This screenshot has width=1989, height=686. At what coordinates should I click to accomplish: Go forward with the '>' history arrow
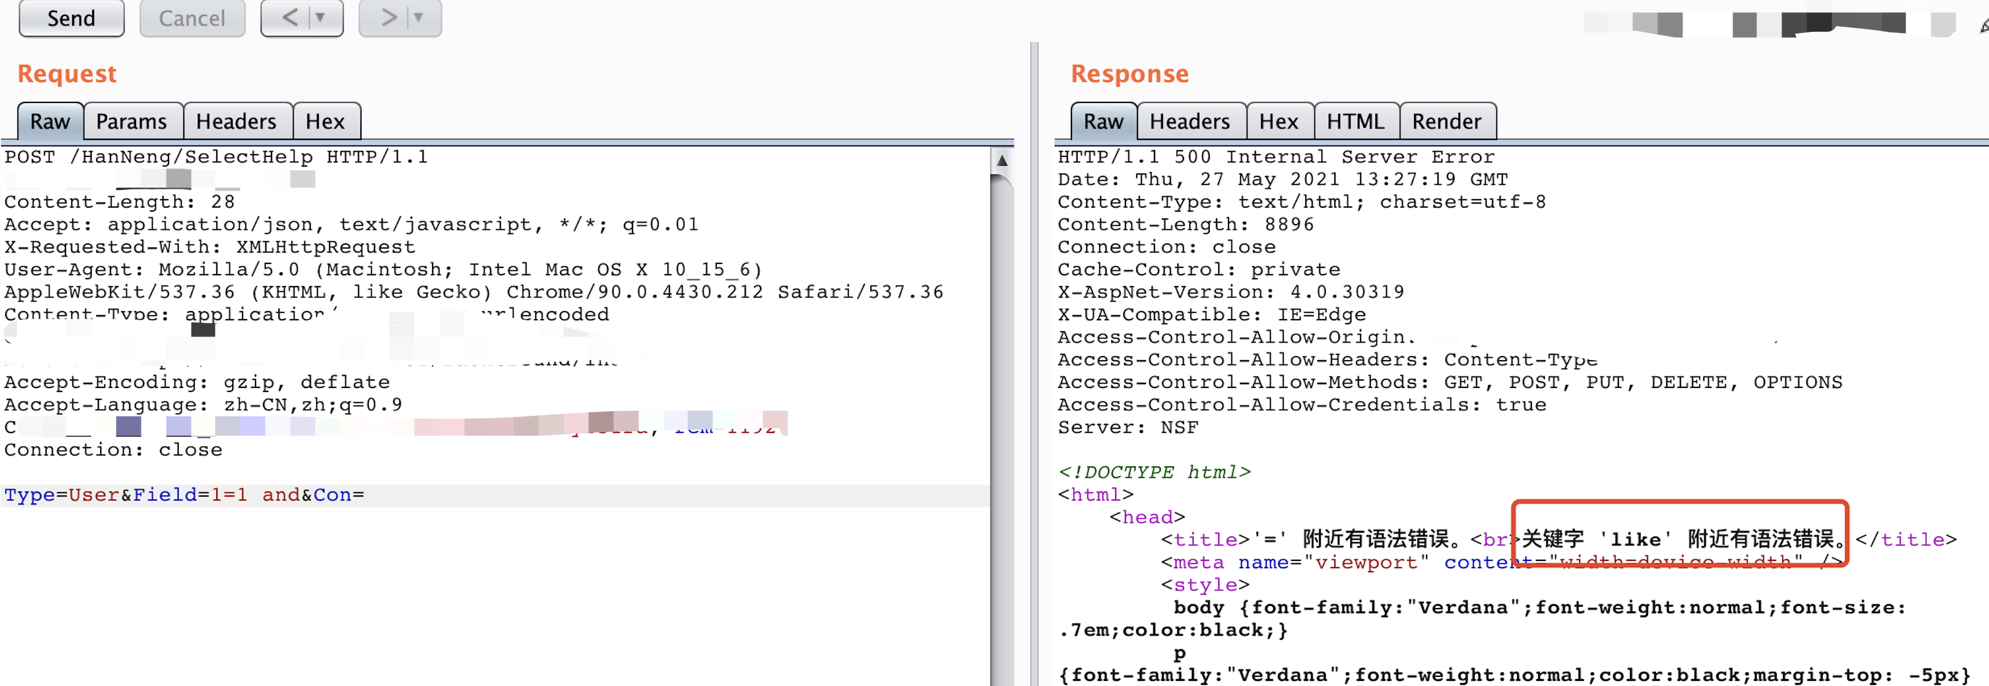[x=388, y=17]
